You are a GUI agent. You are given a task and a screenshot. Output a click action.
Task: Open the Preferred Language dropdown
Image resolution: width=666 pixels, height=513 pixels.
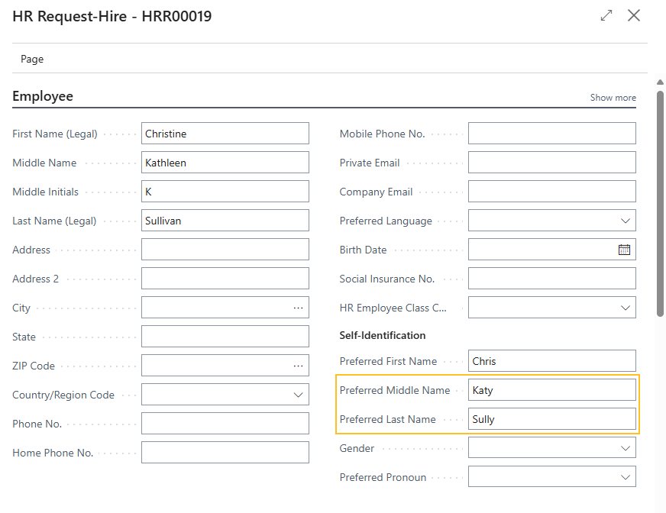coord(626,220)
